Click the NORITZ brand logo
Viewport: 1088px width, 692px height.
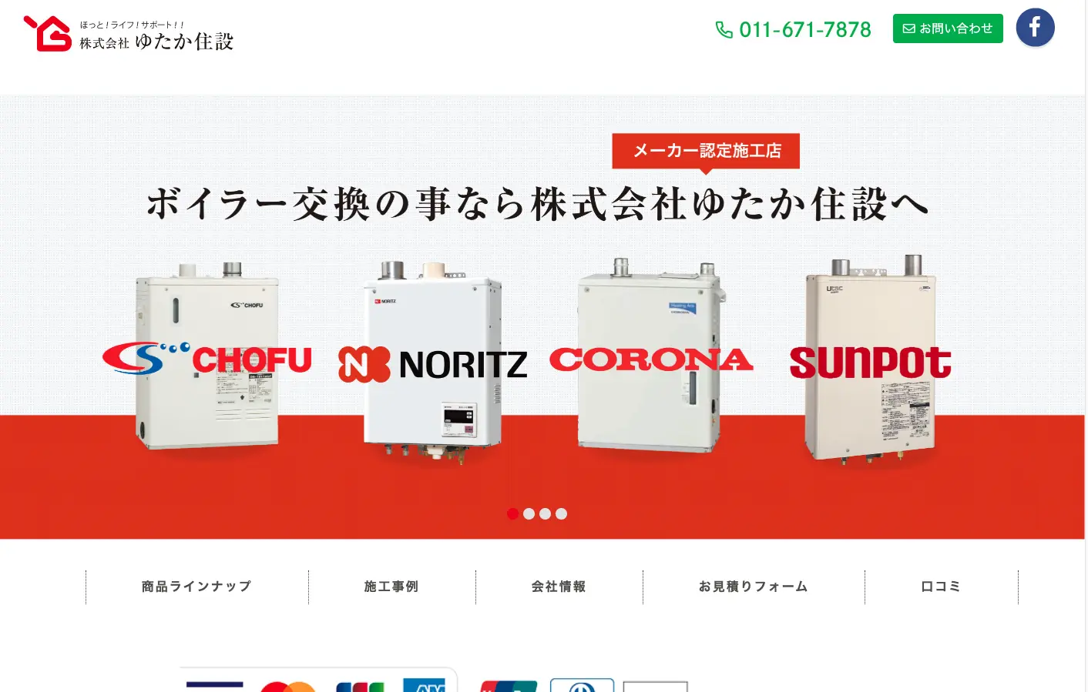coord(433,364)
